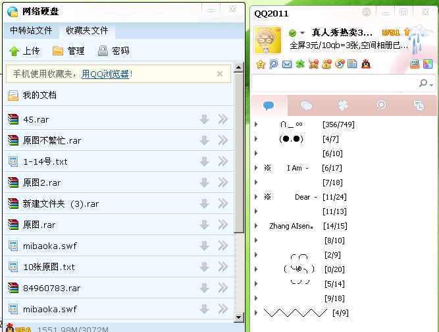Open the Soso search icon
This screenshot has width=439, height=332.
[x=340, y=64]
